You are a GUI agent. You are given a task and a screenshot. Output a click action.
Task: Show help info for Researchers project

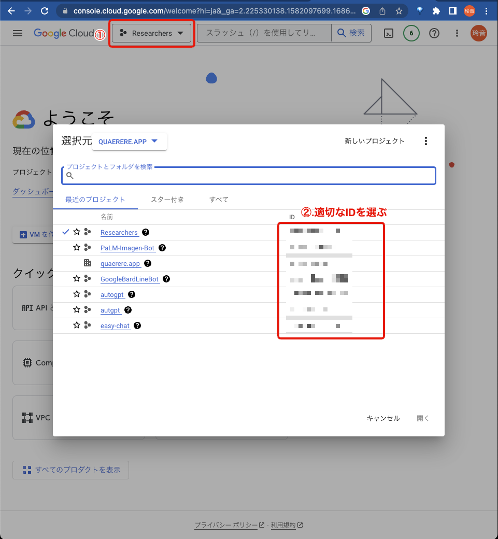click(146, 232)
